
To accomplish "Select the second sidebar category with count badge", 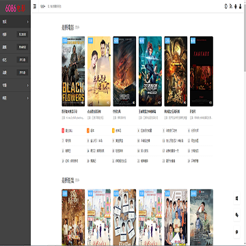I will [15, 34].
